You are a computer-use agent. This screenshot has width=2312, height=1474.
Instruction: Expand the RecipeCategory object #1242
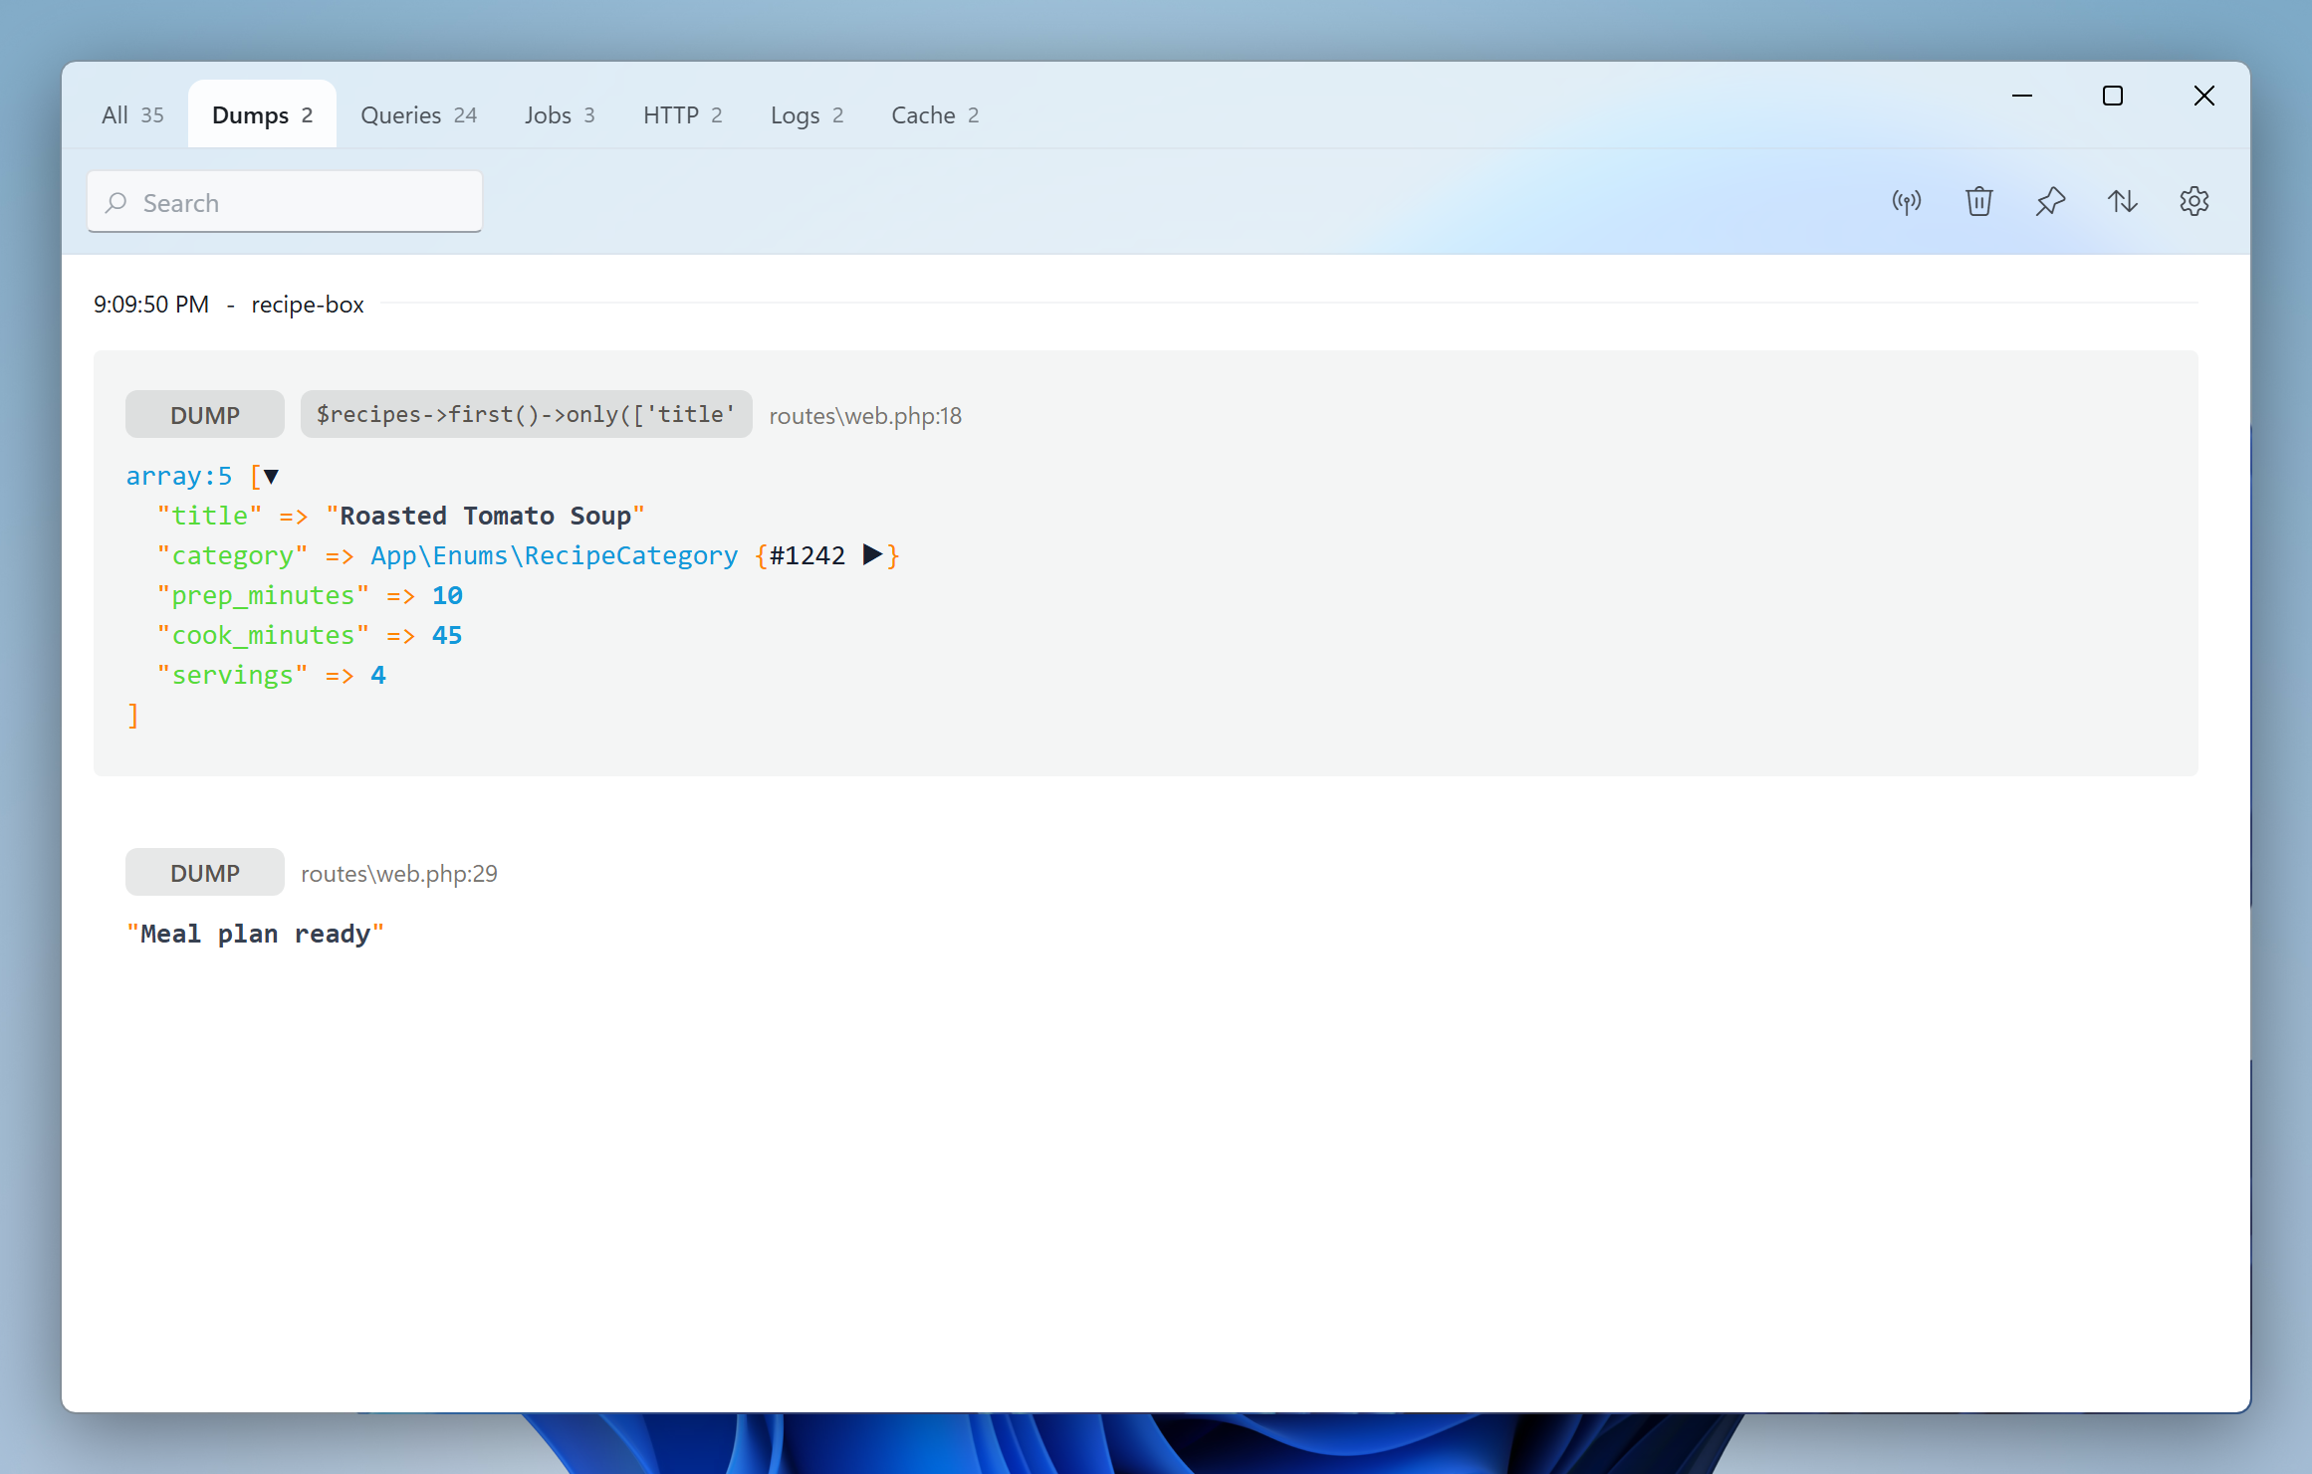[872, 554]
